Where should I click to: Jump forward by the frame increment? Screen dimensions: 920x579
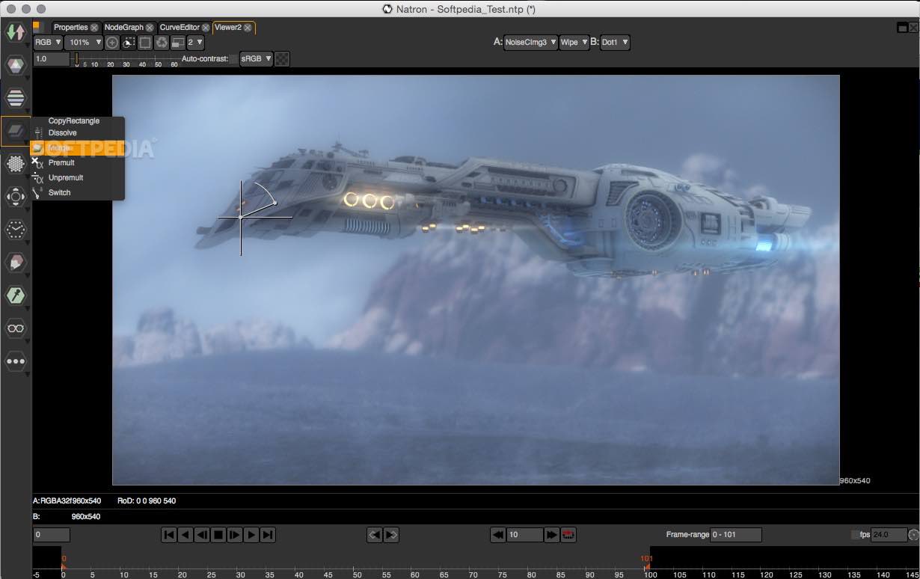[x=552, y=534]
